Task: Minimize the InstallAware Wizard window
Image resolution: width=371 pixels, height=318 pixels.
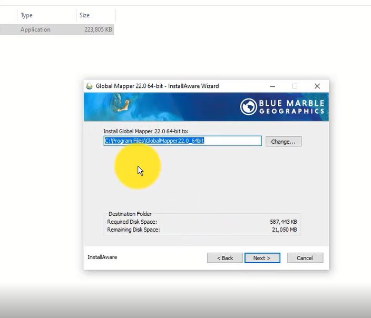Action: click(272, 86)
